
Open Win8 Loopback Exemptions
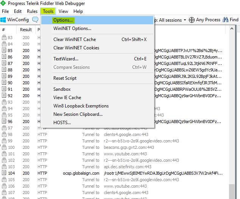click(97, 106)
